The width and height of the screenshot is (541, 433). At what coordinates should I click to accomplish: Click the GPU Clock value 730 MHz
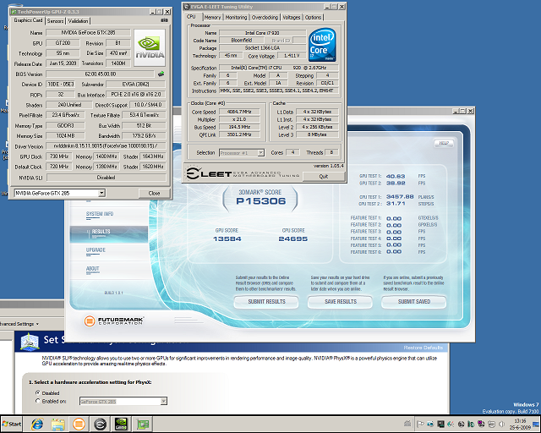tap(59, 156)
